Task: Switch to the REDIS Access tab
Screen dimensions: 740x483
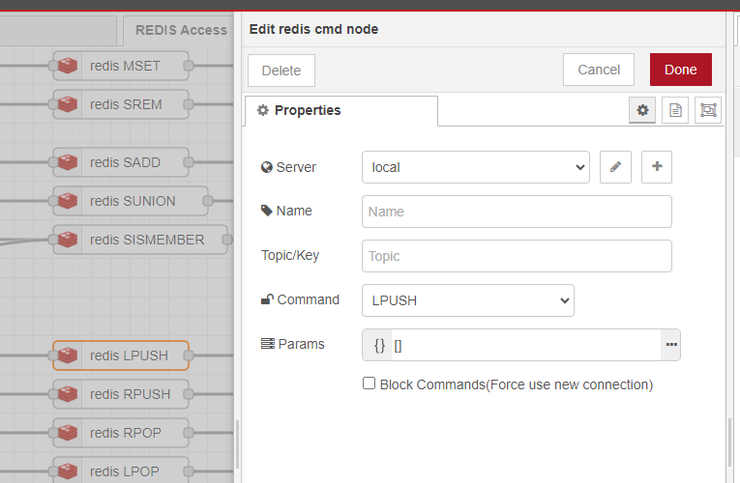Action: [x=181, y=30]
